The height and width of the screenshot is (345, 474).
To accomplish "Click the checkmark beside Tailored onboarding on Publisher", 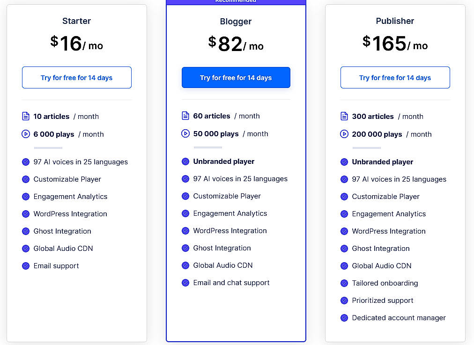I will [x=344, y=283].
